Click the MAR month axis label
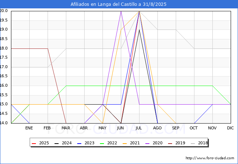The width and height of the screenshot is (238, 164). (66, 128)
